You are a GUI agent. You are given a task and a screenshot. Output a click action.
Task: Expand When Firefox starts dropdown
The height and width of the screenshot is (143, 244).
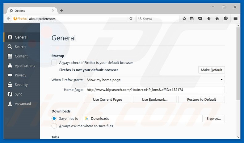click(154, 80)
